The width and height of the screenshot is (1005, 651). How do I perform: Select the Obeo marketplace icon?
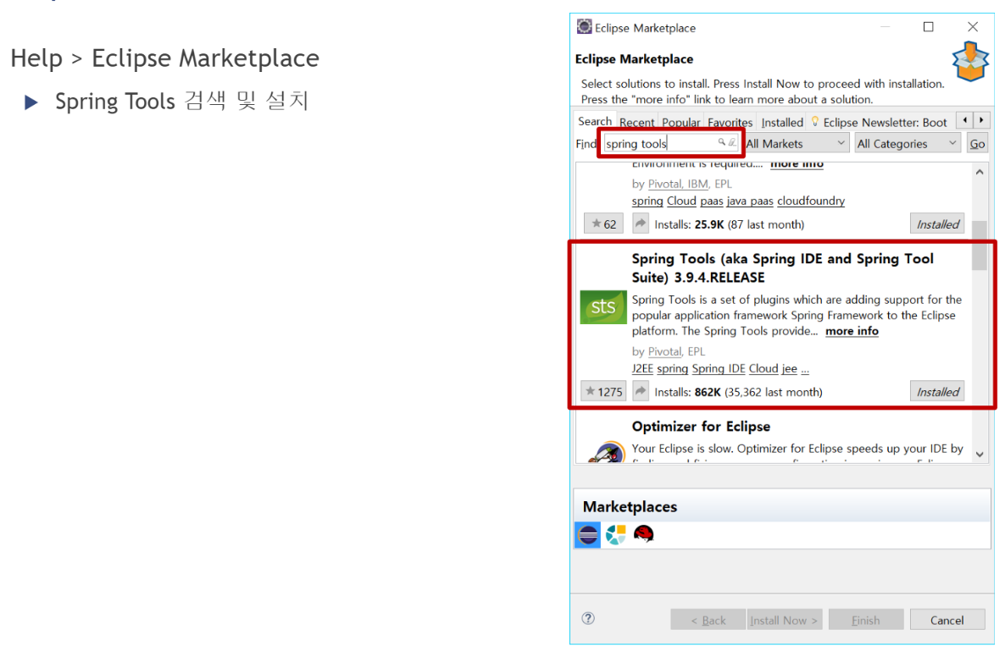(616, 534)
